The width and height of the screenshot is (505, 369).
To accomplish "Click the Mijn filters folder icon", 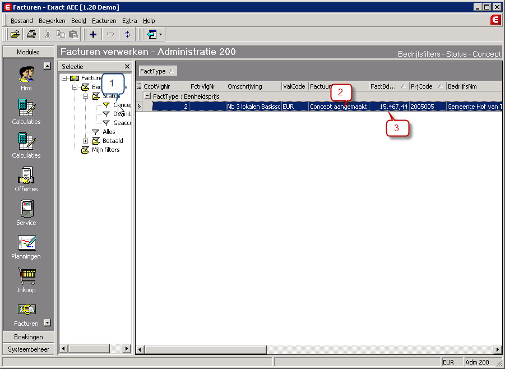I will click(x=85, y=150).
